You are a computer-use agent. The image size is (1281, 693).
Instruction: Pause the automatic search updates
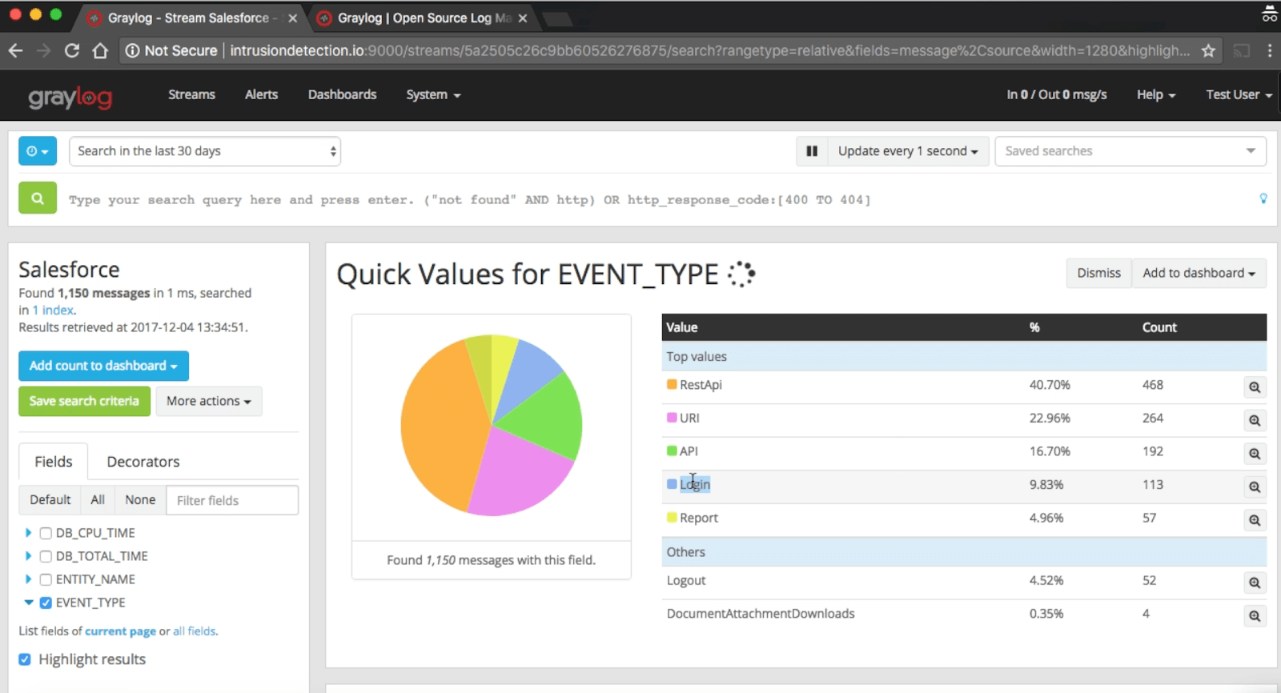tap(812, 151)
